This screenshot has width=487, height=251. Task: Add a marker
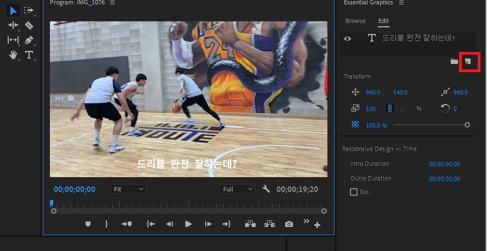pos(88,224)
